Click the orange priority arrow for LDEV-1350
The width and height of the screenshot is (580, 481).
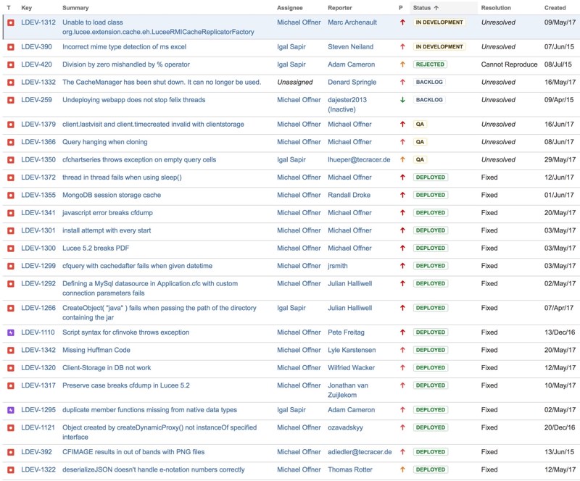pos(402,159)
